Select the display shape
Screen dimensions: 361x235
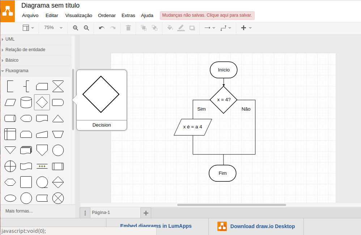coord(26,119)
